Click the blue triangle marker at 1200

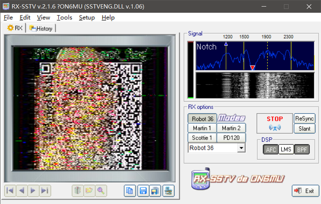226,44
